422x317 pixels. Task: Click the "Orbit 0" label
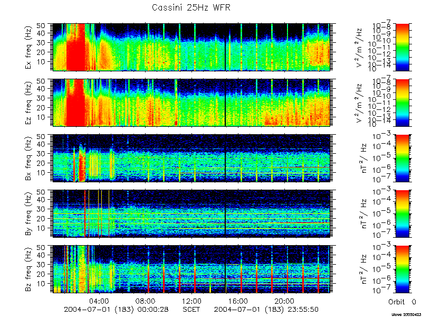[402, 301]
